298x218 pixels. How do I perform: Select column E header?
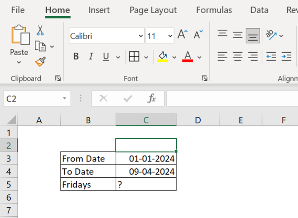click(241, 119)
